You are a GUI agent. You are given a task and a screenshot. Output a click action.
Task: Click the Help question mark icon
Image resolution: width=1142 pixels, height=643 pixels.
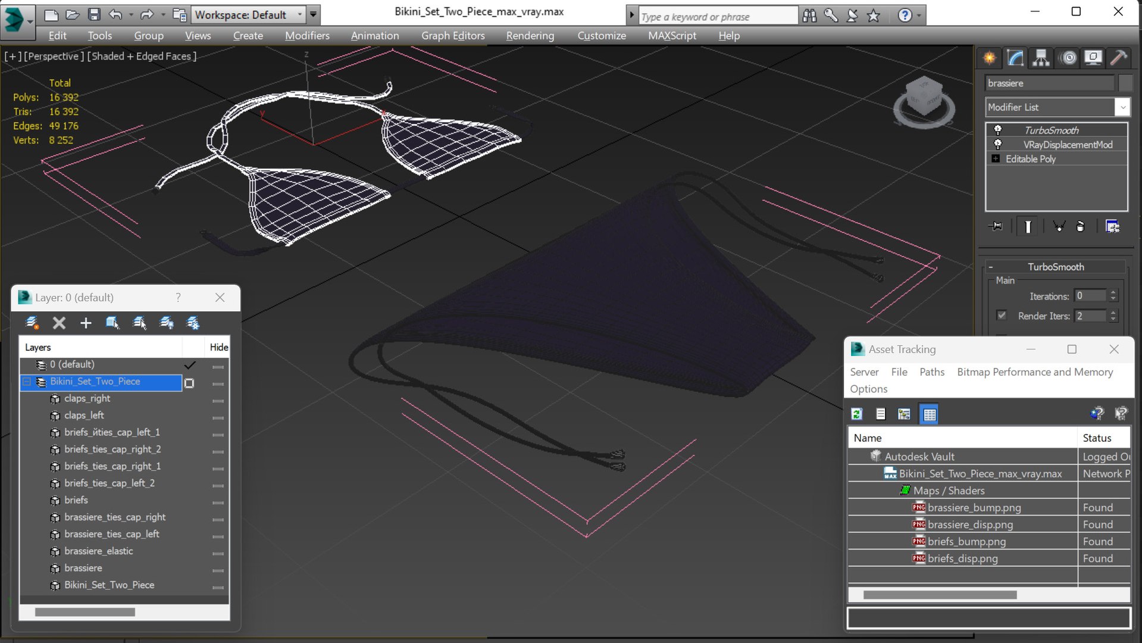905,15
